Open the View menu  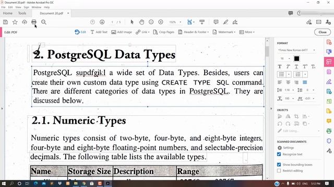(x=18, y=7)
